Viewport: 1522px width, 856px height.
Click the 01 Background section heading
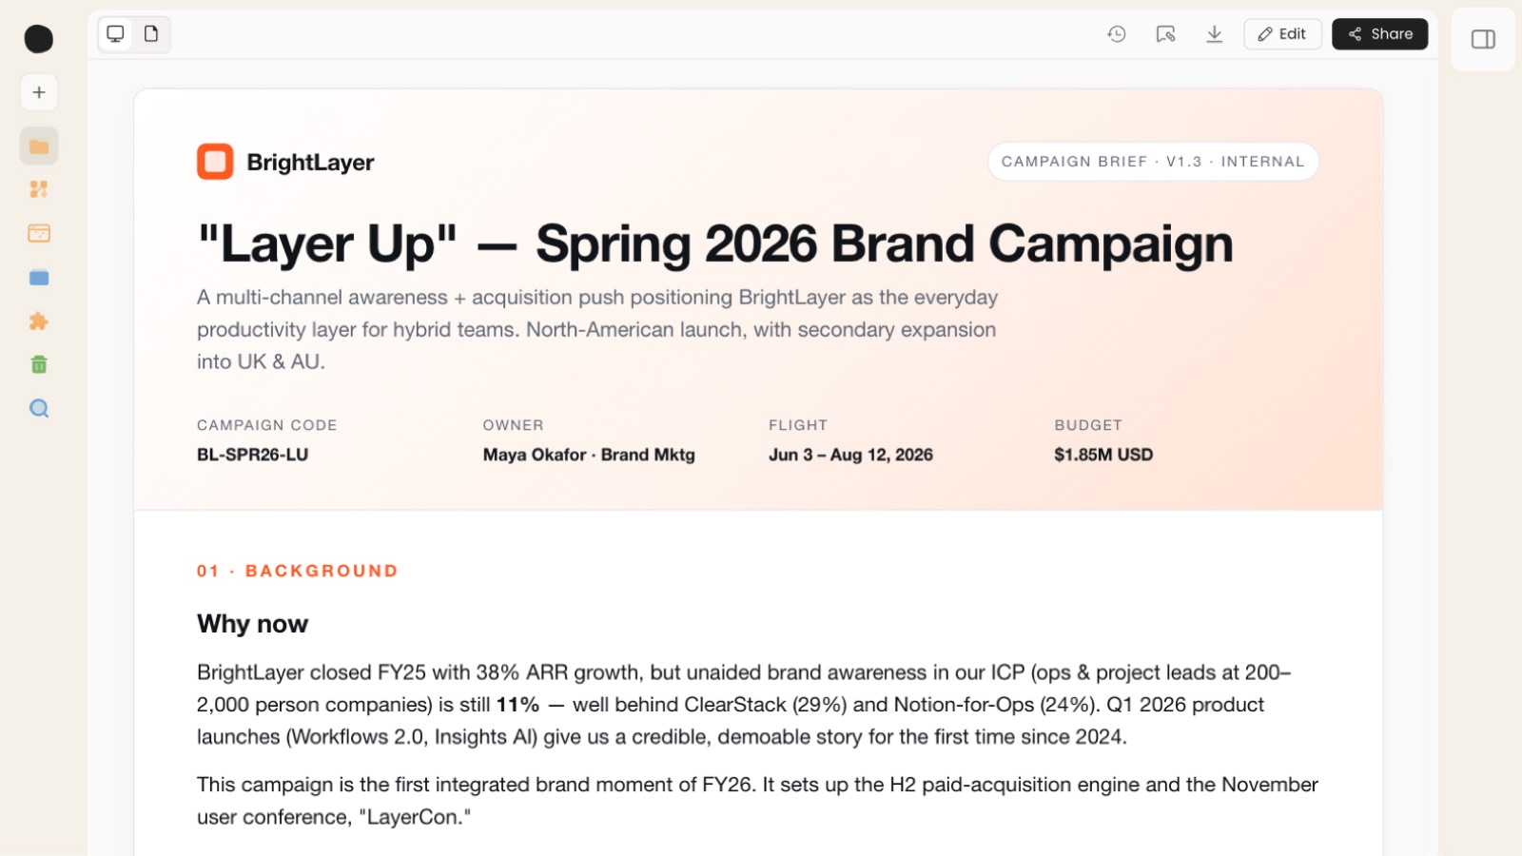(298, 571)
